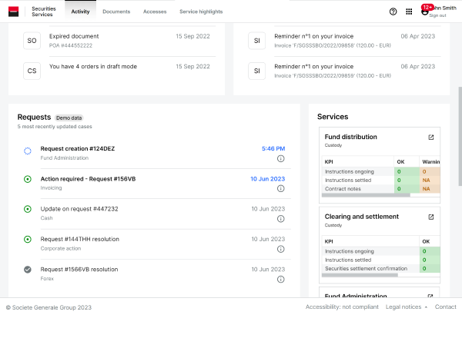The height and width of the screenshot is (338, 462).
Task: Open the Contact link in footer
Action: pos(445,307)
